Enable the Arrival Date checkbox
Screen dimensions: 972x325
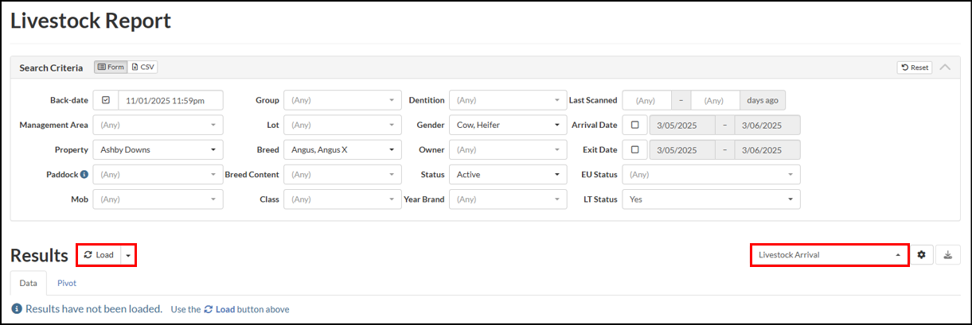pos(634,125)
